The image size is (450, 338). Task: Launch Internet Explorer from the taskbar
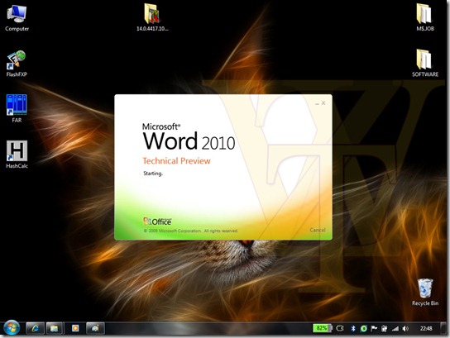pos(36,328)
